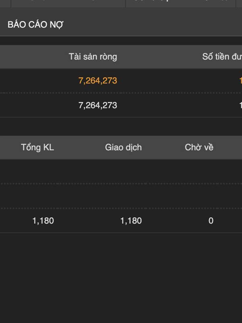Click the Số tiền column header

[x=222, y=57]
